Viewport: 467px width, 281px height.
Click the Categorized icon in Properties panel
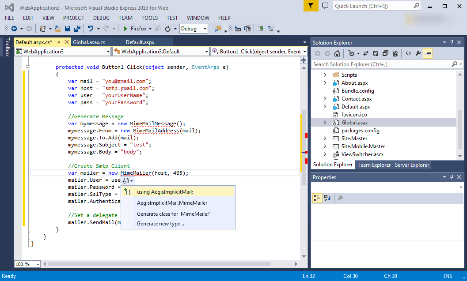(x=317, y=198)
